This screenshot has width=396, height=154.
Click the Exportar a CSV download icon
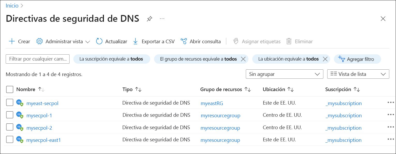click(135, 41)
